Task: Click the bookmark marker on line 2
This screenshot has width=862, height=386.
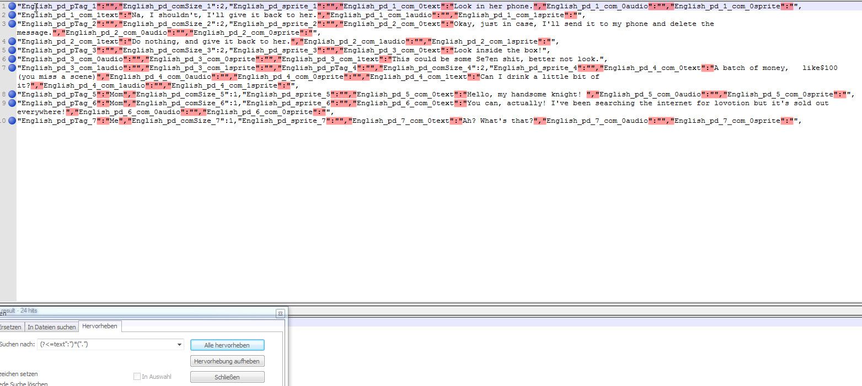Action: coord(12,15)
